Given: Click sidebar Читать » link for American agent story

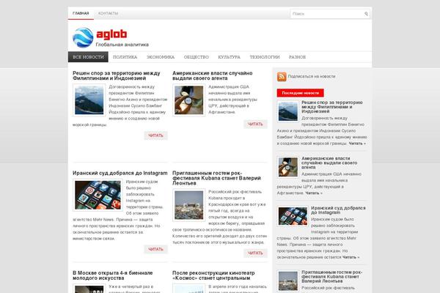Looking at the screenshot, I should [x=314, y=193].
